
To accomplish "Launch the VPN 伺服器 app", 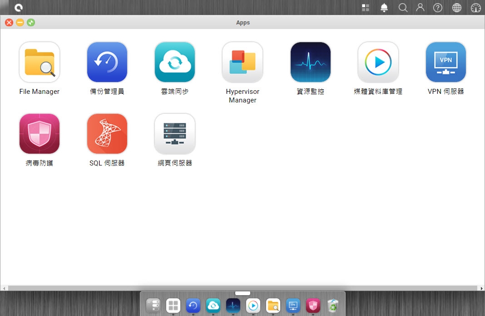I will (445, 62).
